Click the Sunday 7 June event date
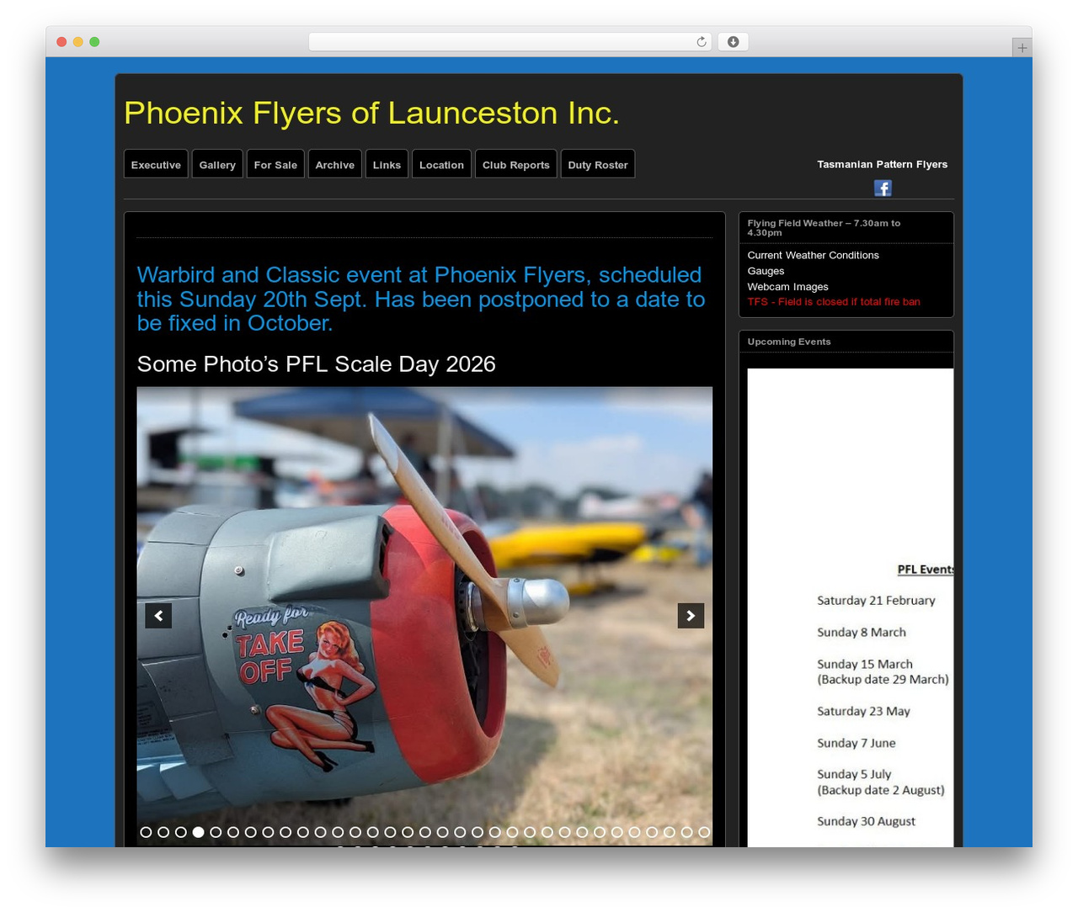The width and height of the screenshot is (1078, 912). 857,744
